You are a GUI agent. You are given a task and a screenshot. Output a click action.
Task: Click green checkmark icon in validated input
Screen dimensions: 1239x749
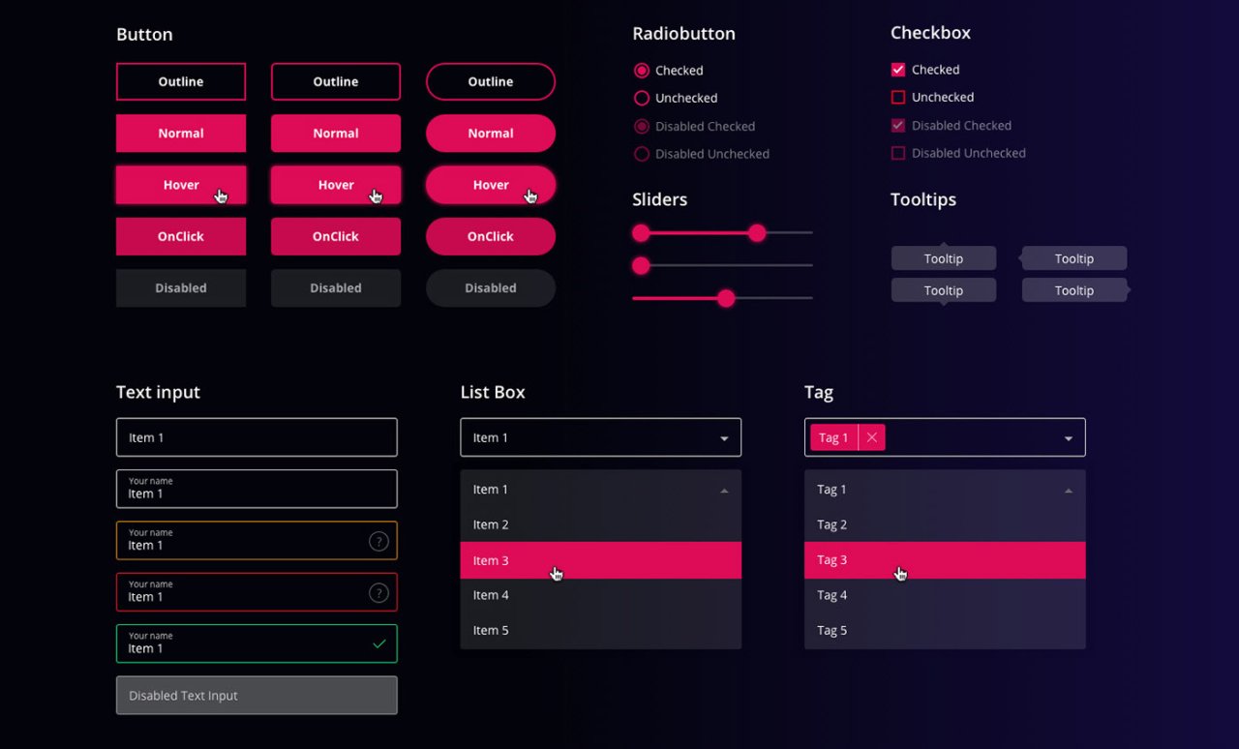point(378,644)
